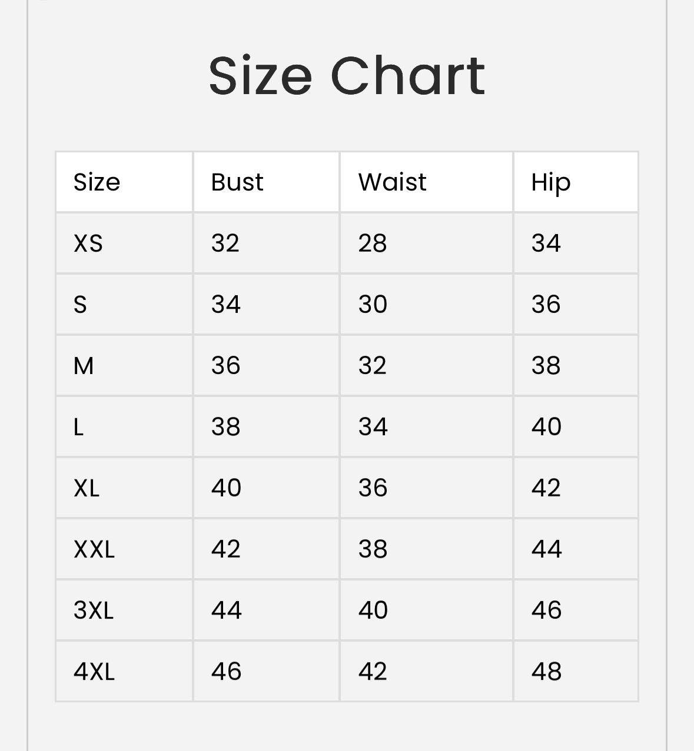Click the waist value in the XL row
Image resolution: width=694 pixels, height=751 pixels.
click(373, 488)
